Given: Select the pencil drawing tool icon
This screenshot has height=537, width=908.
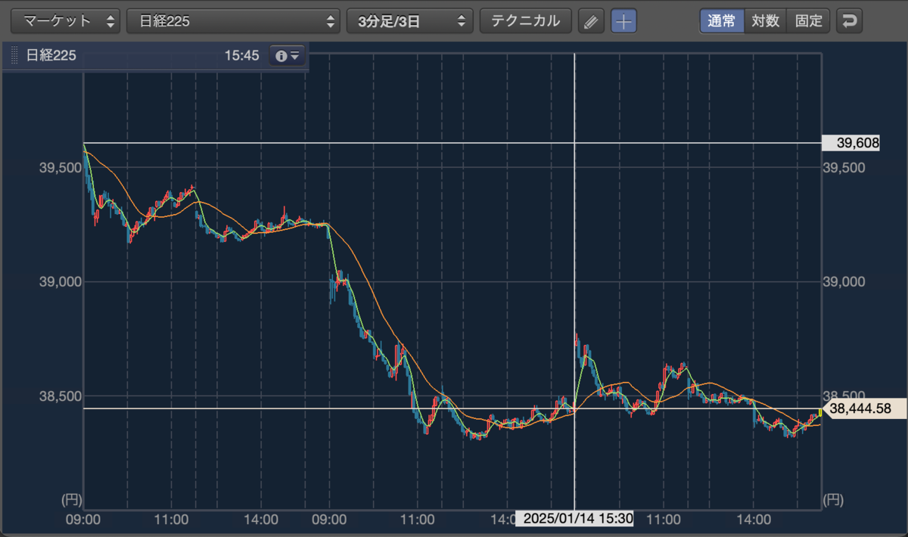Looking at the screenshot, I should tap(591, 21).
